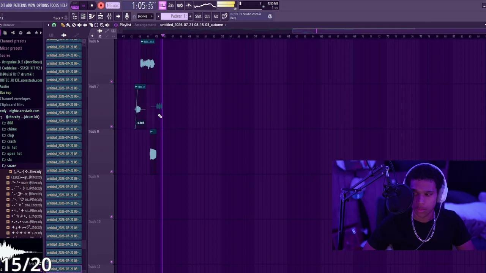Add a new pattern with the plus button
This screenshot has width=486, height=273.
click(191, 16)
